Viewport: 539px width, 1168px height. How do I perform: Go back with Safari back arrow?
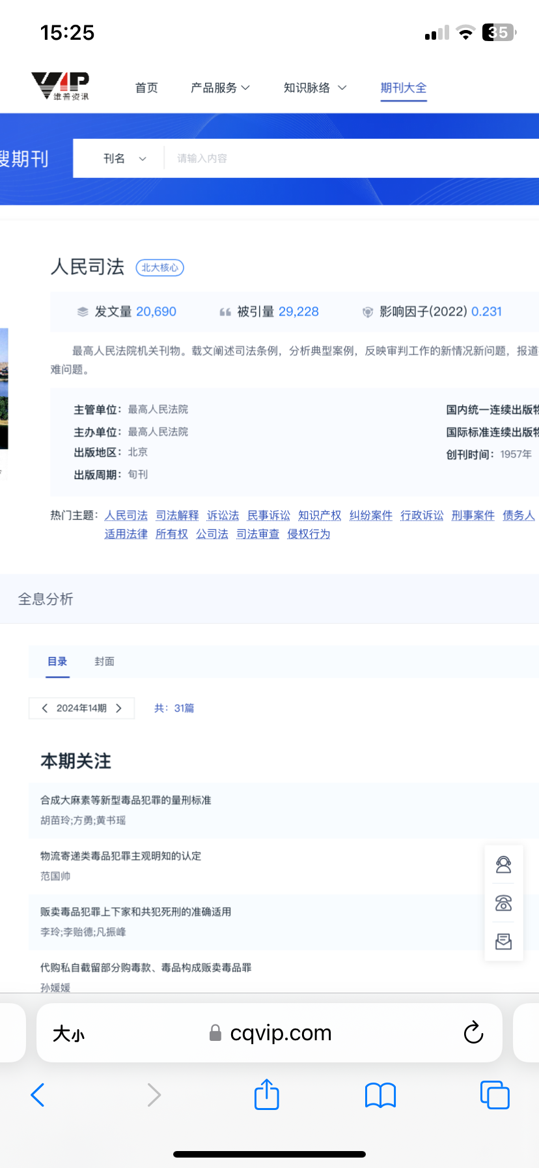click(38, 1095)
